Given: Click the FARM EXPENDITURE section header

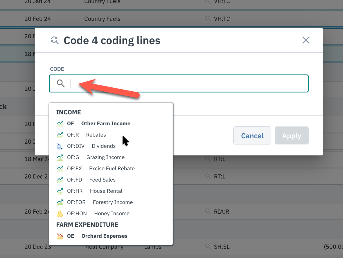Looking at the screenshot, I should 87,225.
